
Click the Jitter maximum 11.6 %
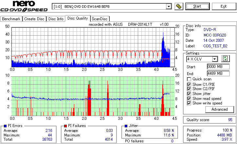tap(169, 135)
